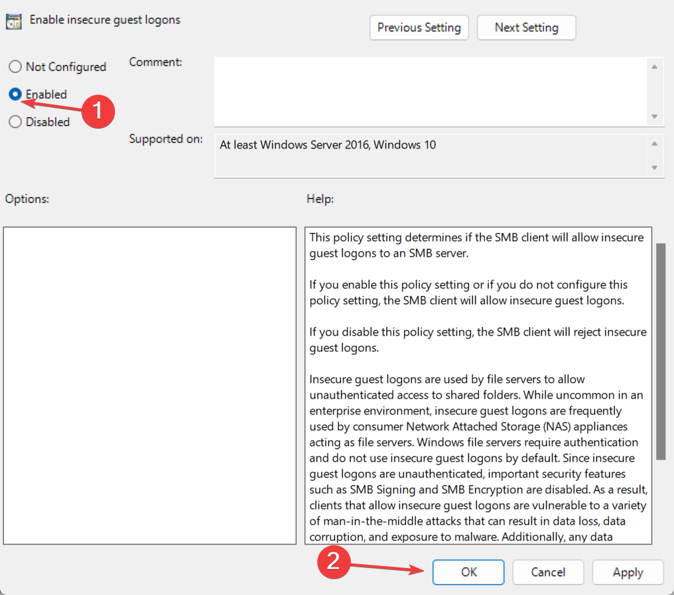Click inside the empty Options panel

point(150,386)
